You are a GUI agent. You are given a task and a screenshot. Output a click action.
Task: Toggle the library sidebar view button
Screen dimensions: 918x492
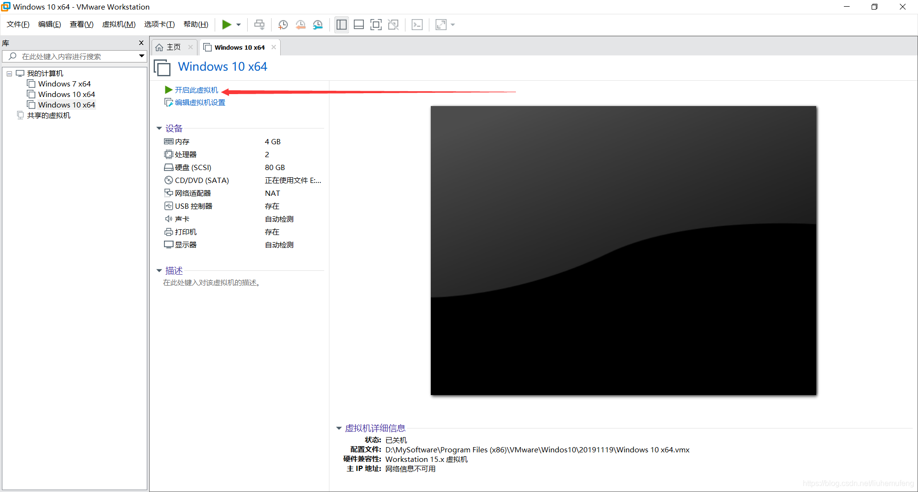click(x=341, y=24)
